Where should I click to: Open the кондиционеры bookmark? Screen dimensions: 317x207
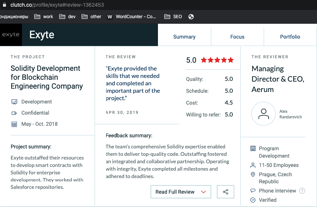click(x=14, y=17)
